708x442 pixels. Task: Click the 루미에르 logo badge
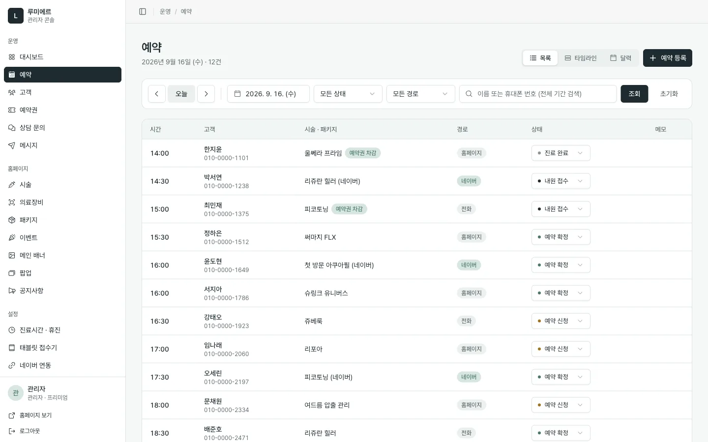(16, 16)
